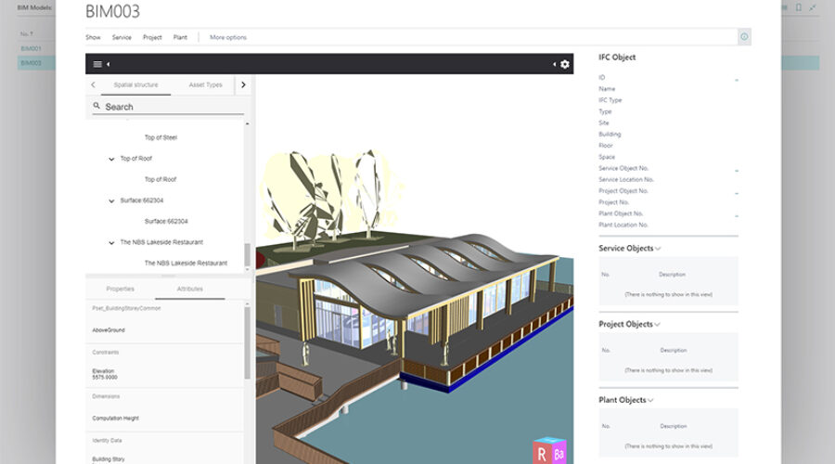Click the 'Constraints' group header
835x464 pixels.
(106, 353)
